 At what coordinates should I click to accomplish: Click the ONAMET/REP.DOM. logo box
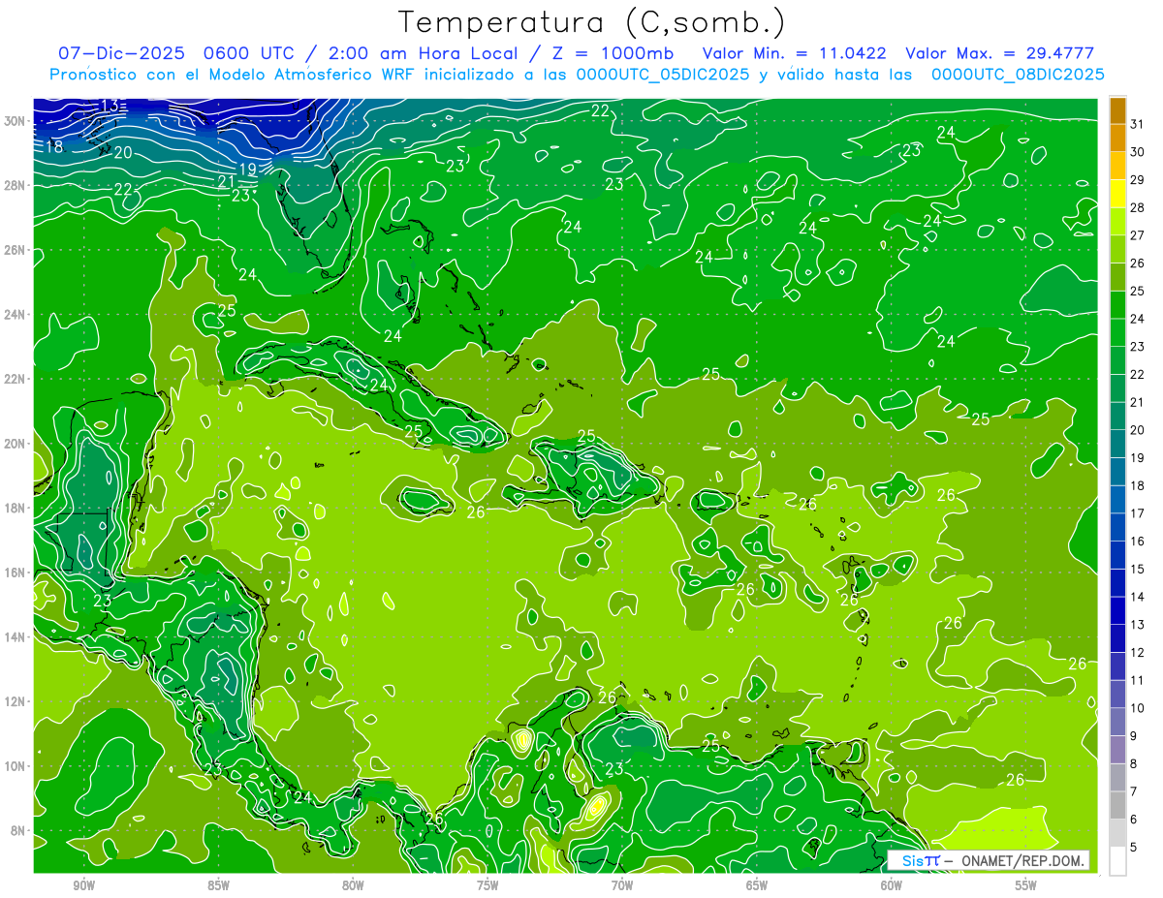point(989,860)
